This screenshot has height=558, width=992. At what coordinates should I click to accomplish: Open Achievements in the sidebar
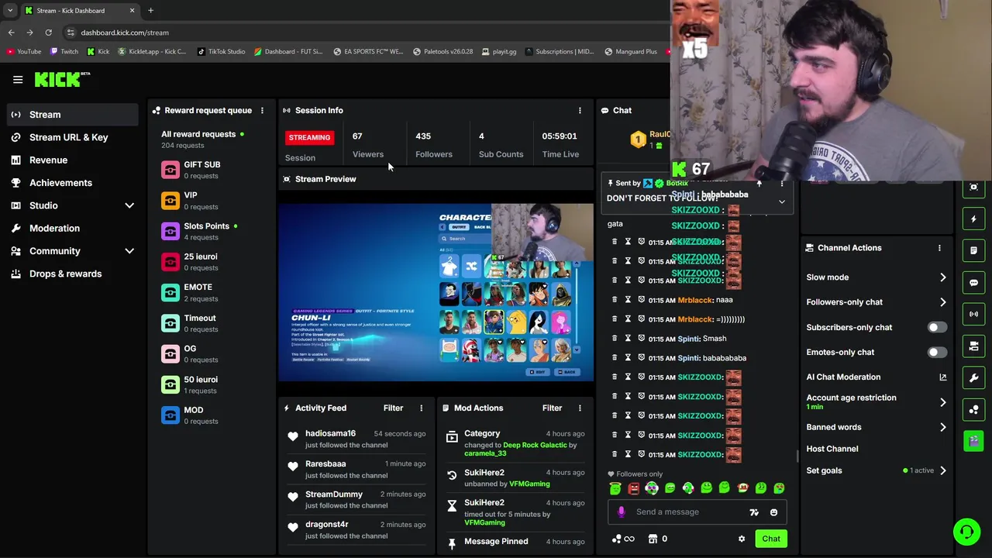(60, 183)
